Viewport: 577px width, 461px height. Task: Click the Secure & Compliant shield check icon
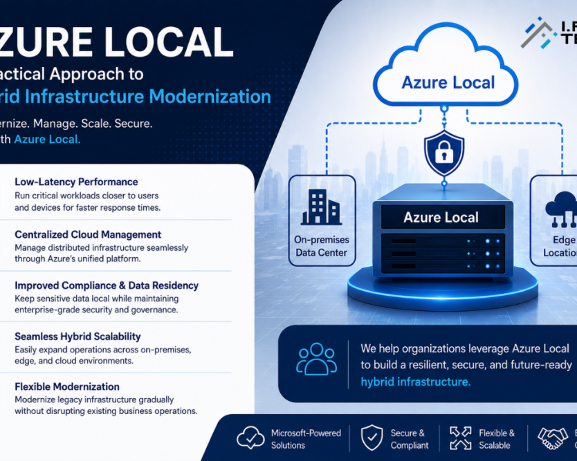click(x=372, y=438)
